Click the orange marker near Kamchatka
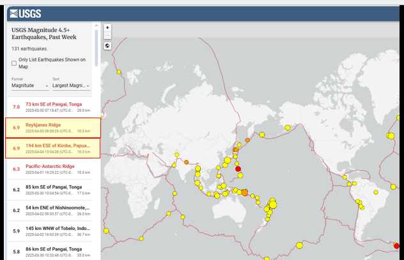 [247, 140]
